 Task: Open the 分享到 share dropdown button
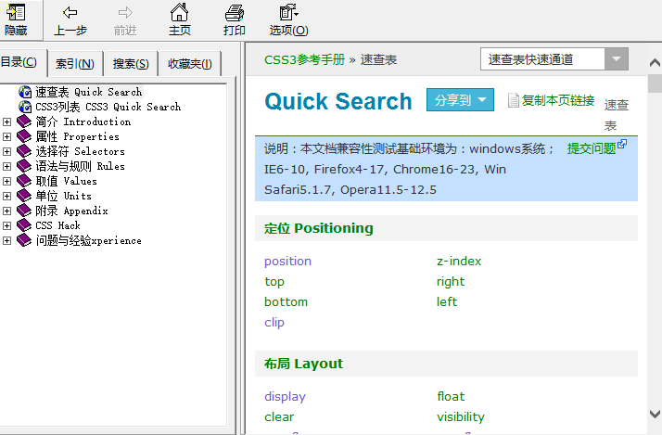point(461,100)
